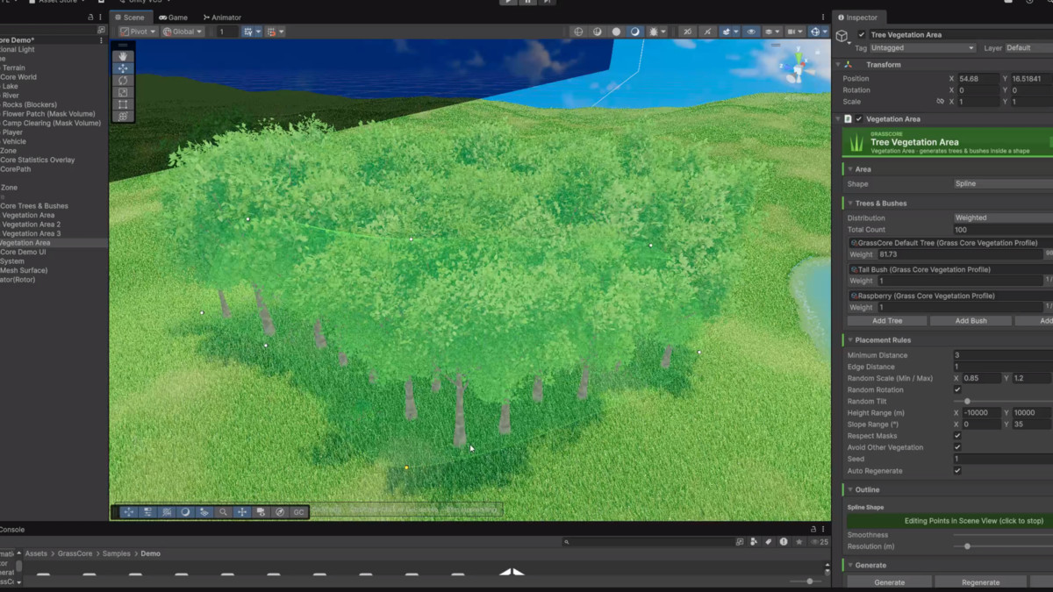
Task: Open the Shape dropdown showing Spline
Action: (x=1003, y=184)
